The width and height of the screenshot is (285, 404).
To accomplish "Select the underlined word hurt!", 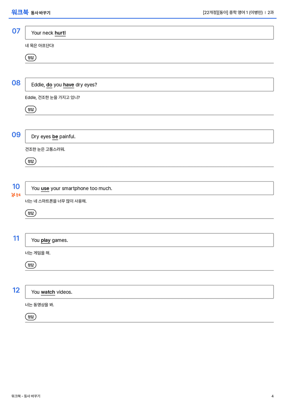I will coord(60,33).
